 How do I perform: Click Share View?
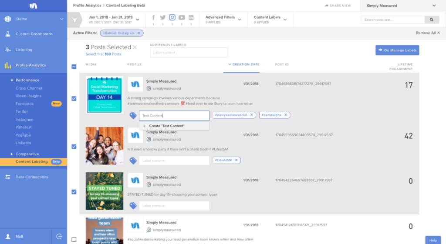(x=338, y=6)
